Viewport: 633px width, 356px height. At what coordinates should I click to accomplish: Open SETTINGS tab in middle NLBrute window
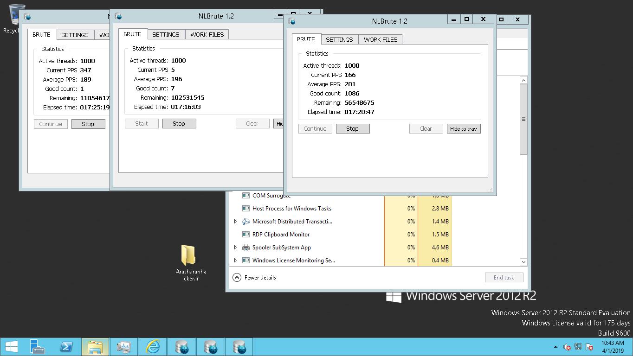(x=166, y=34)
